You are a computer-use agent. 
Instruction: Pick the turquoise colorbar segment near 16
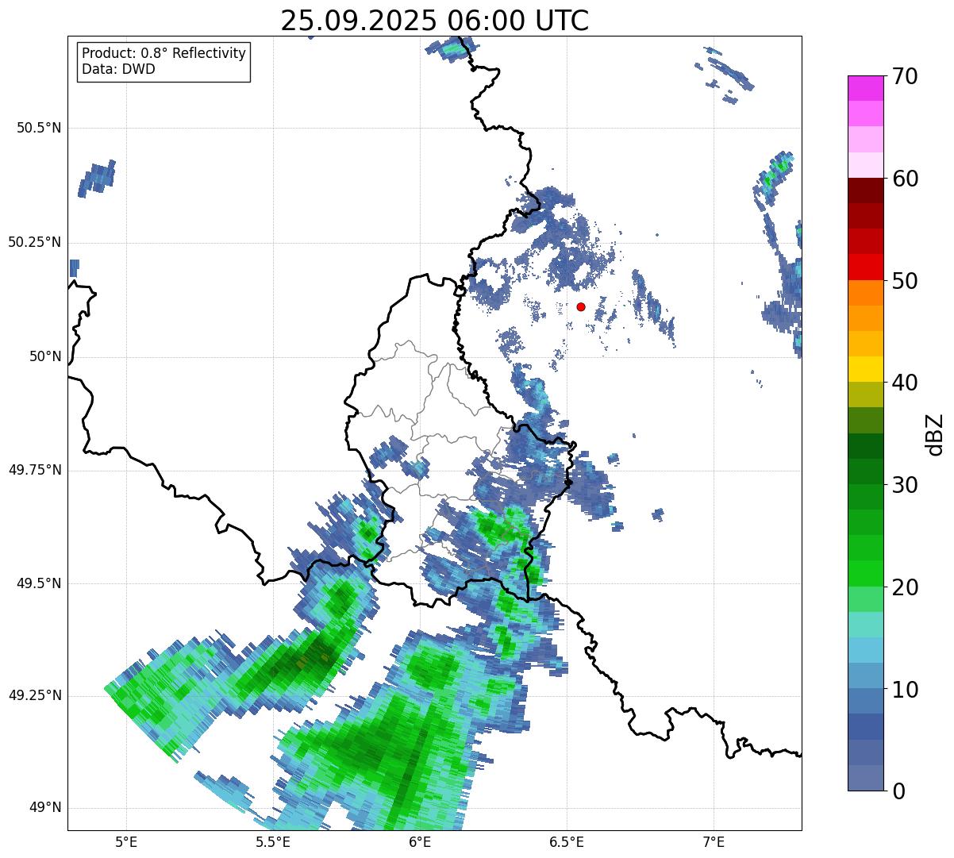[866, 625]
